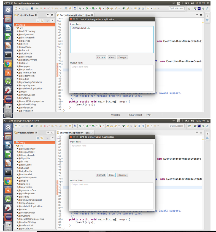Open the View Menu triangle in upper Project Explorer
The height and width of the screenshot is (232, 216).
[x=52, y=20]
